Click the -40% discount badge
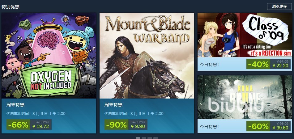294x139 pixels. (x=258, y=64)
